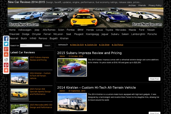Open the Ford category
The width and height of the screenshot is (171, 114).
click(x=142, y=30)
